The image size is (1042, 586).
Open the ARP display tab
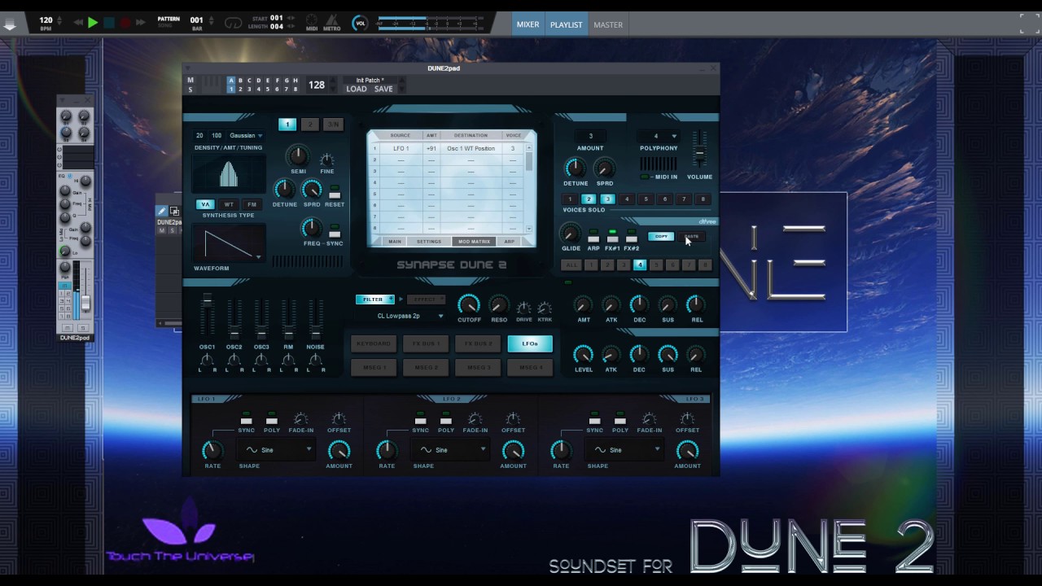(510, 242)
